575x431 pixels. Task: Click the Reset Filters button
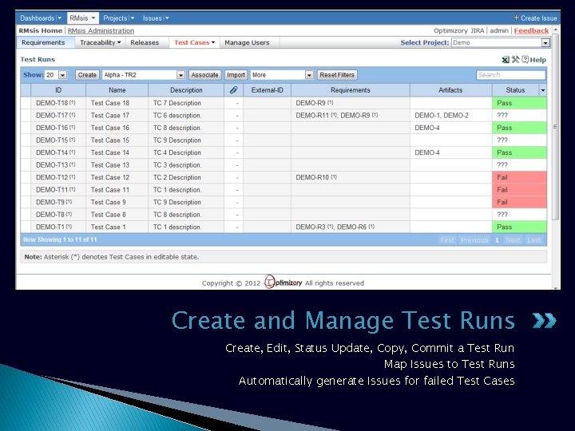coord(337,75)
